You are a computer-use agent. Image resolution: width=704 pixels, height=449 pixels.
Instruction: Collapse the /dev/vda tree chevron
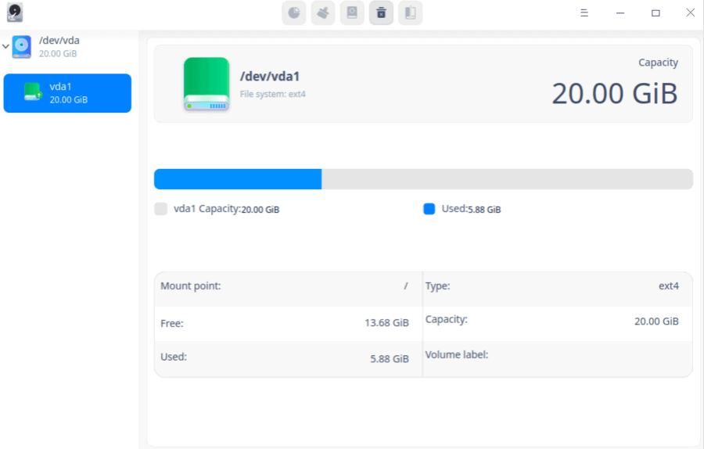[x=6, y=46]
